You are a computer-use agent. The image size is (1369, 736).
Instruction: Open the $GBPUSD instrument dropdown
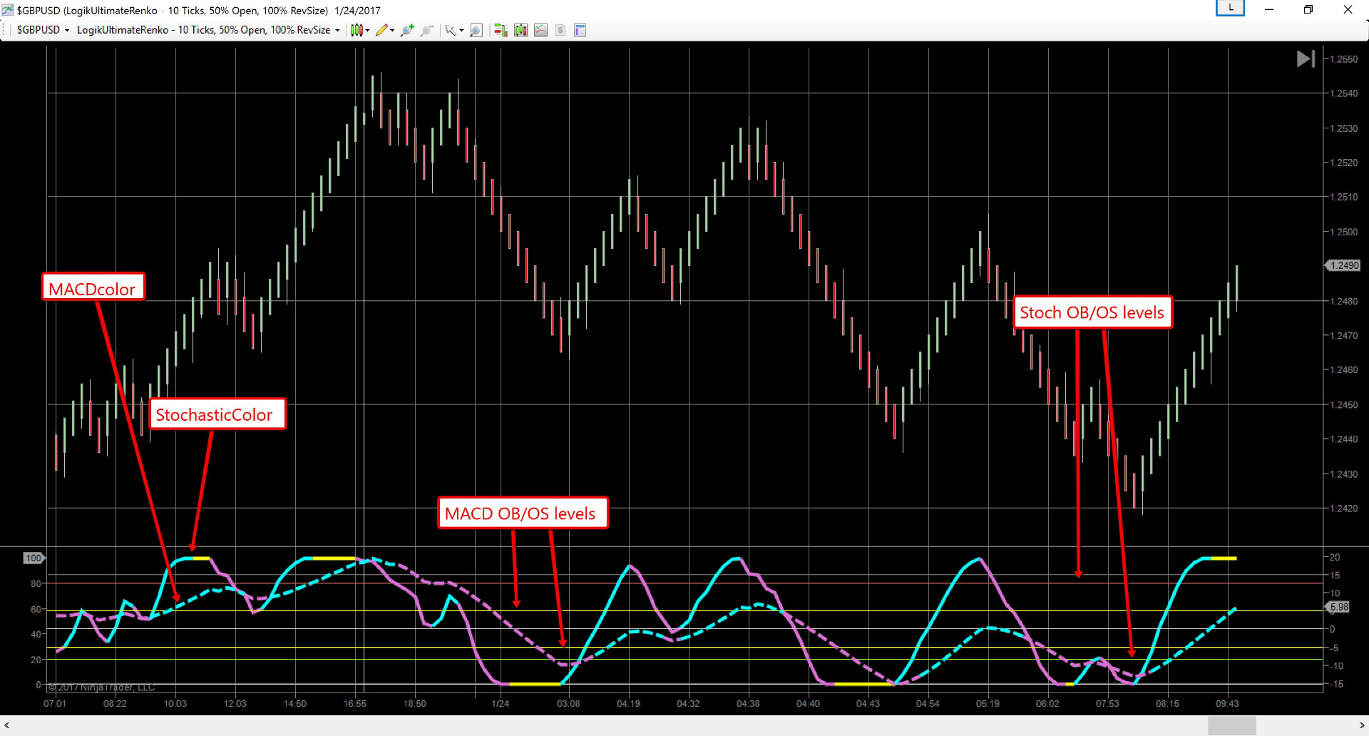click(x=68, y=30)
